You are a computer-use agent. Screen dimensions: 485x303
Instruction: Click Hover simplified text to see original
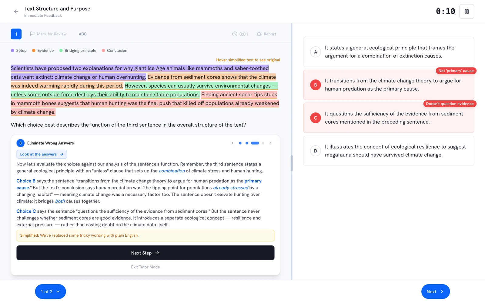[248, 60]
